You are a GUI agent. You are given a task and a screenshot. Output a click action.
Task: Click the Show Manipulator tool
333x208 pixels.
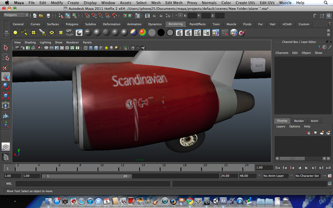[x=6, y=125]
